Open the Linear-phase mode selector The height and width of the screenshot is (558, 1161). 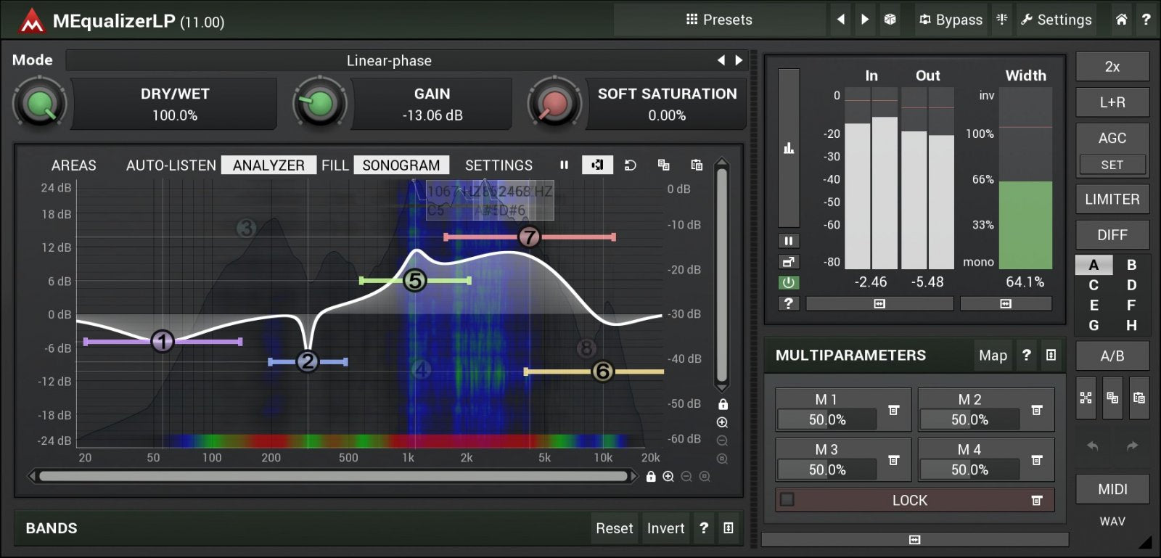click(x=389, y=61)
